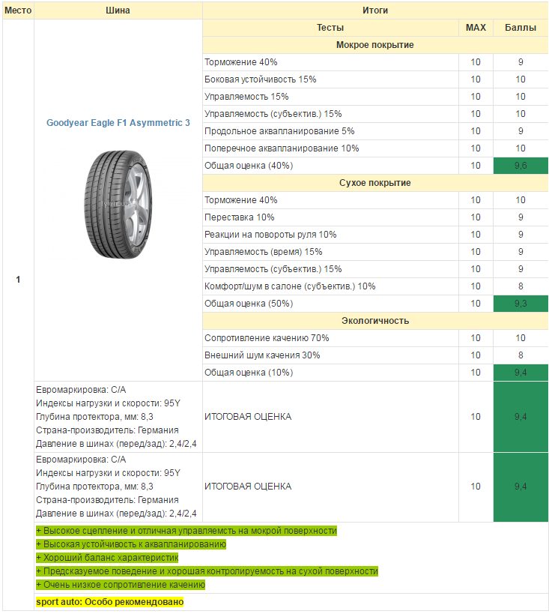Click the green 9,6 score cell

click(x=521, y=166)
